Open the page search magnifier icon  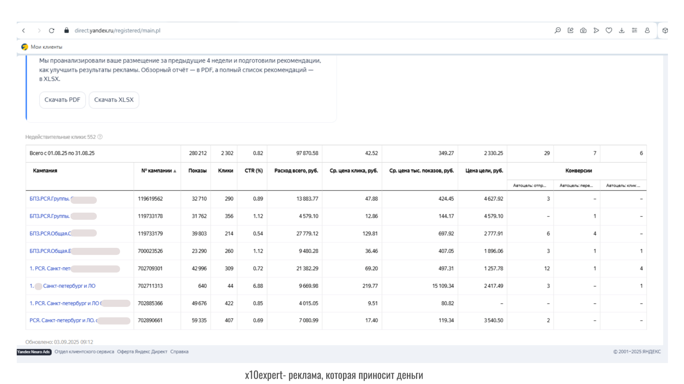558,31
